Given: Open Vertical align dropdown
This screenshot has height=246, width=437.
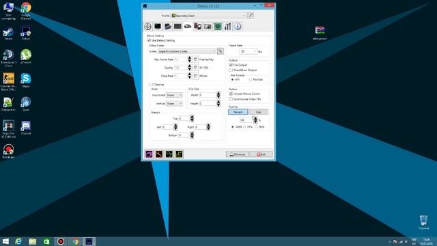Looking at the screenshot, I should pos(174,103).
